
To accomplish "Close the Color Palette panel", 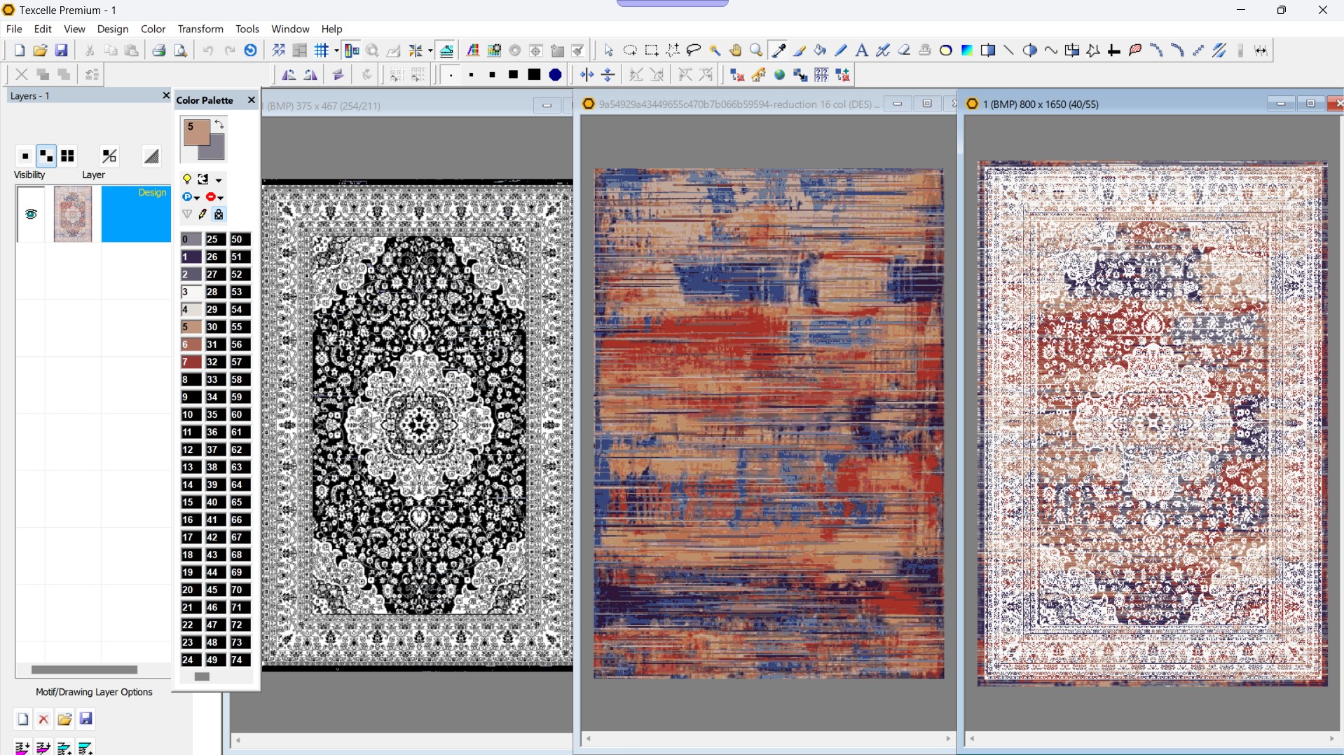I will 252,100.
